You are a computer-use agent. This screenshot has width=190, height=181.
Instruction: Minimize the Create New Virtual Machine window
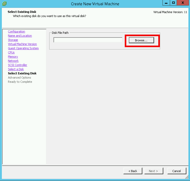(x=166, y=3)
